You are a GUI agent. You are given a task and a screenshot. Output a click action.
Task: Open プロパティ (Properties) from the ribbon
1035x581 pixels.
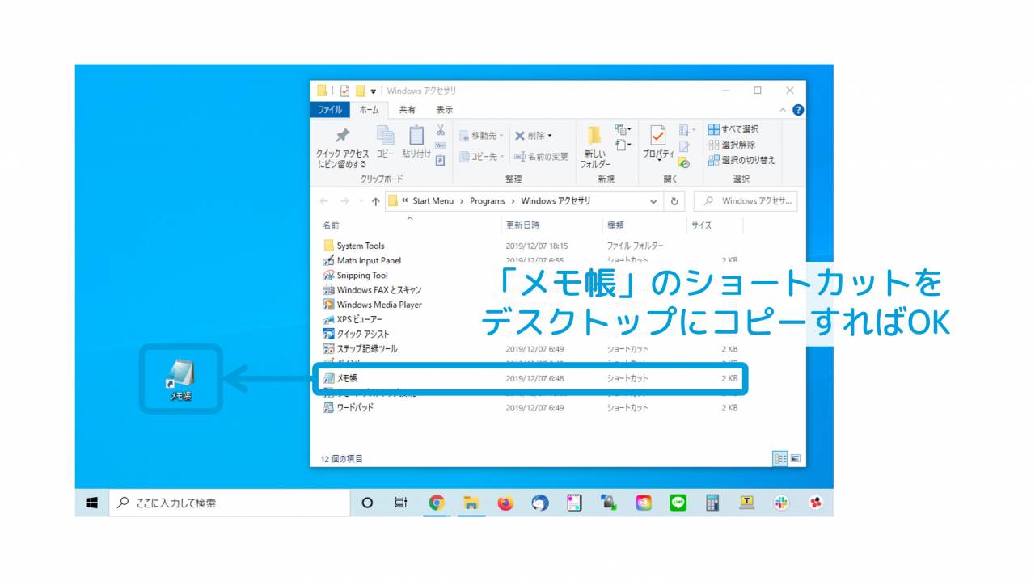pyautogui.click(x=658, y=144)
